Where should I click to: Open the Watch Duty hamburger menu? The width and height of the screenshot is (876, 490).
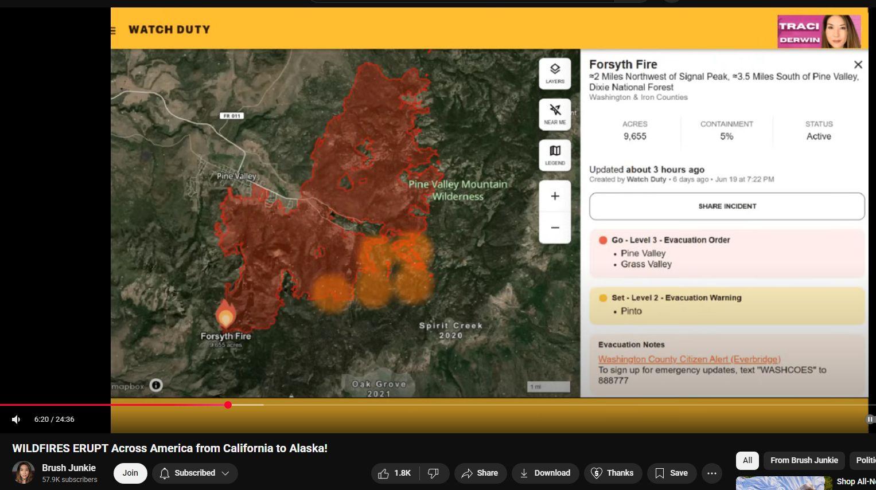pos(114,30)
